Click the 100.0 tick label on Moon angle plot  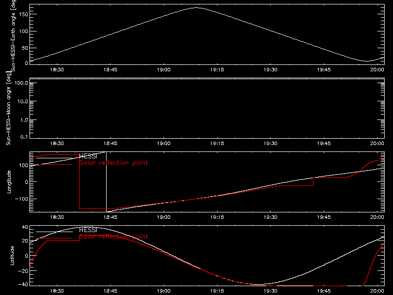pos(21,83)
